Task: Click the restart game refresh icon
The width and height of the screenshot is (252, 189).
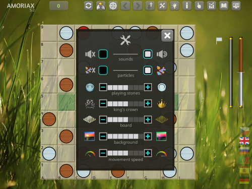Action: (x=88, y=6)
